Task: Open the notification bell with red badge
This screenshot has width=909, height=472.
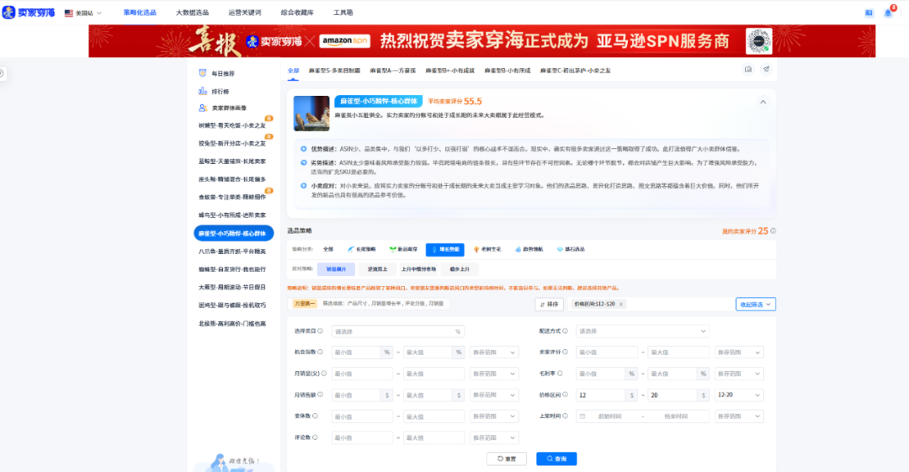Action: click(889, 12)
